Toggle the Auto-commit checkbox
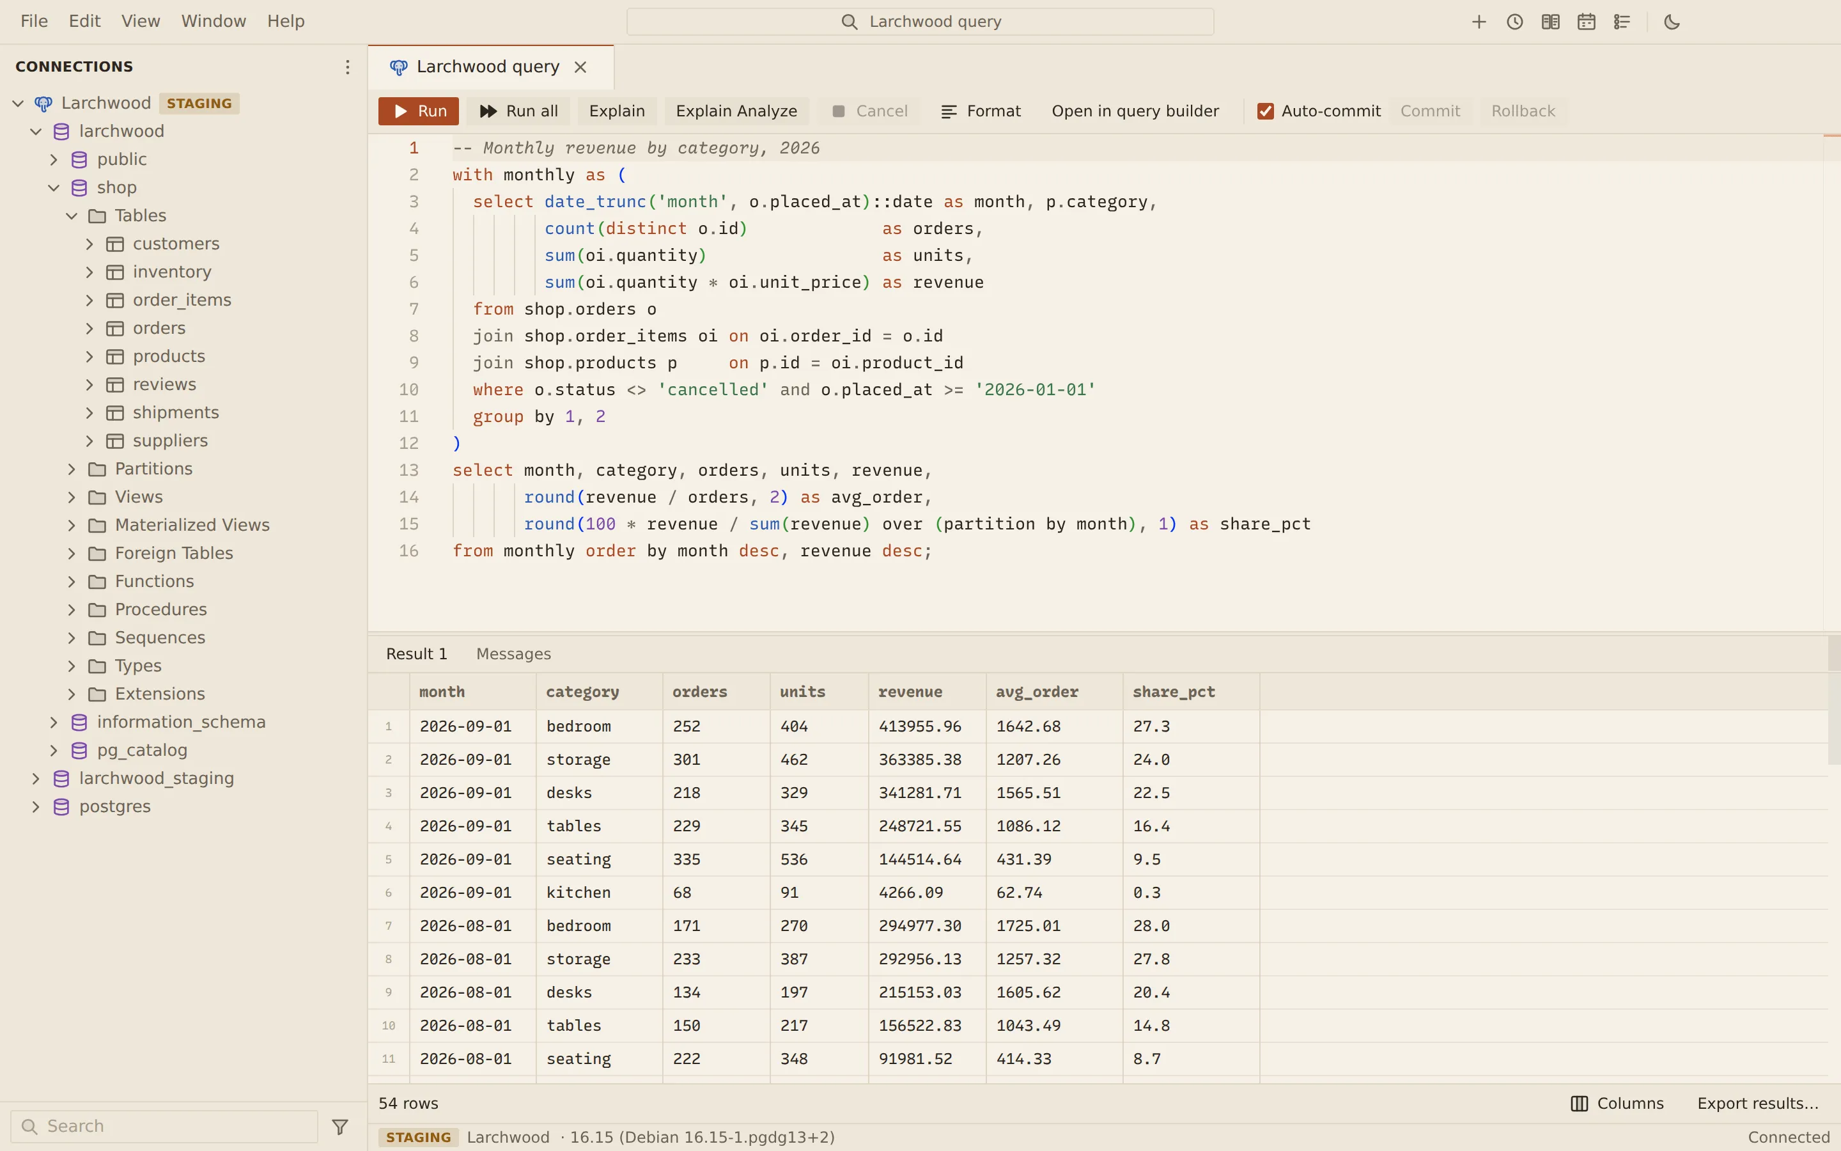 click(x=1265, y=111)
